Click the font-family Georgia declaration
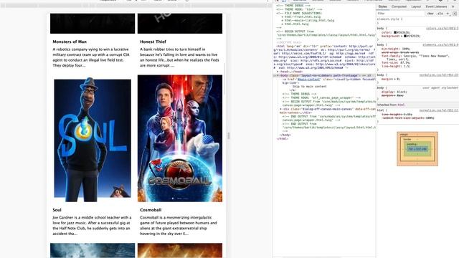The image size is (459, 258). pyautogui.click(x=415, y=57)
